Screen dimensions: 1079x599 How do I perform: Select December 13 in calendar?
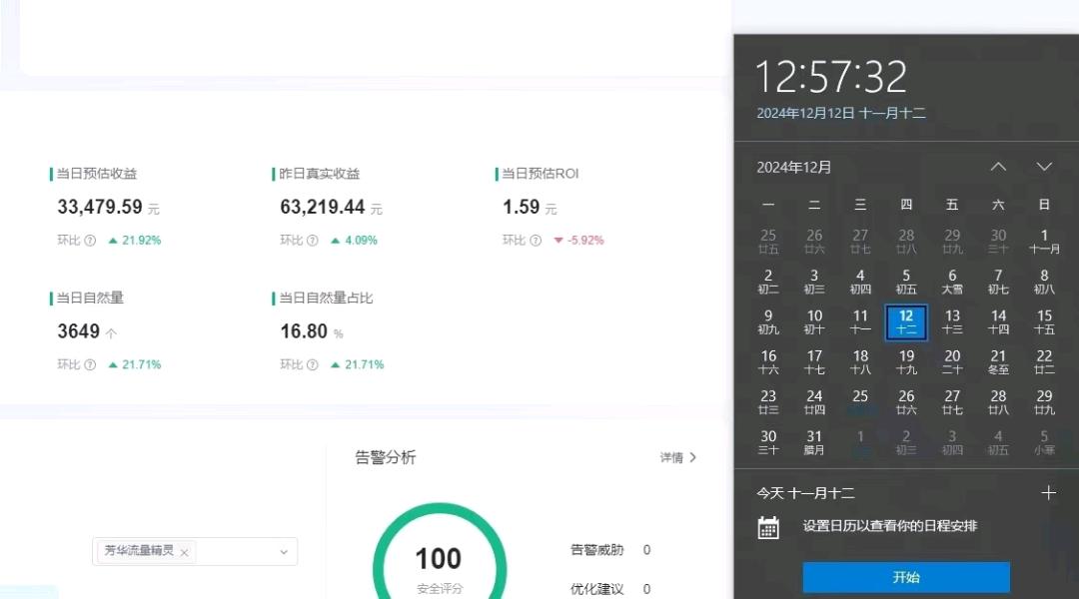(x=952, y=321)
